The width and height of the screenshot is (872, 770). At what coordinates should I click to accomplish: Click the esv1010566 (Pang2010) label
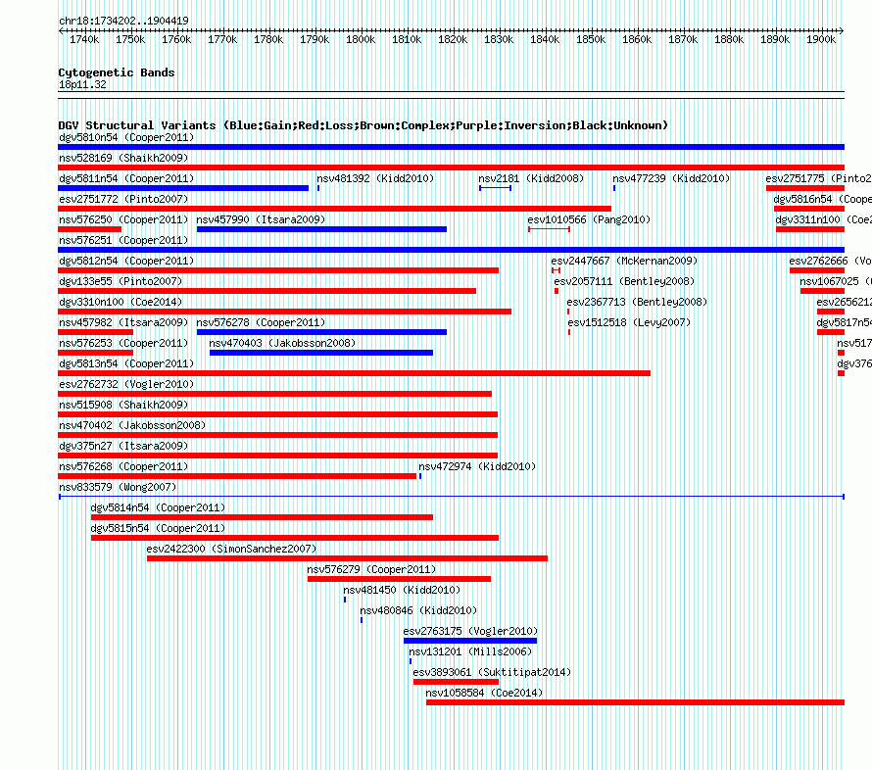(x=589, y=219)
